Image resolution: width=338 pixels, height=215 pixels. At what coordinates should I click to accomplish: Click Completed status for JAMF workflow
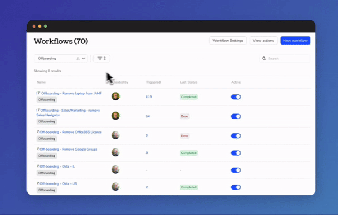coord(189,97)
